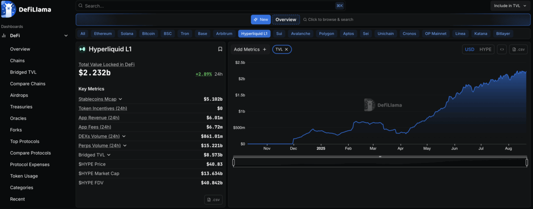
Task: Select the Sui chain tab
Action: [x=279, y=34]
